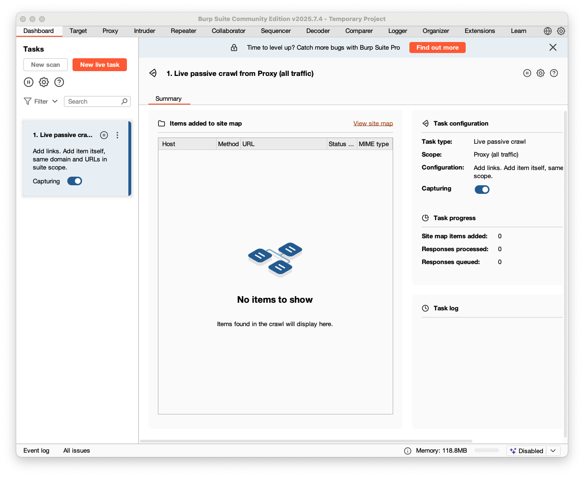Open task header help icon
Viewport: 584px width, 477px height.
click(x=554, y=73)
